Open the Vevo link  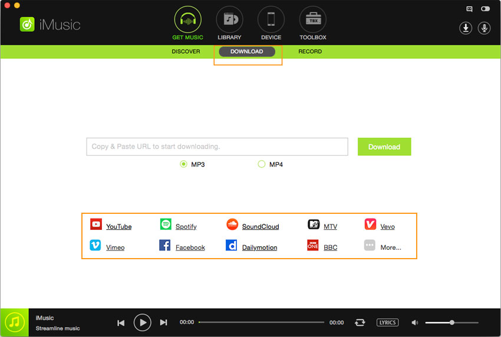pos(388,226)
